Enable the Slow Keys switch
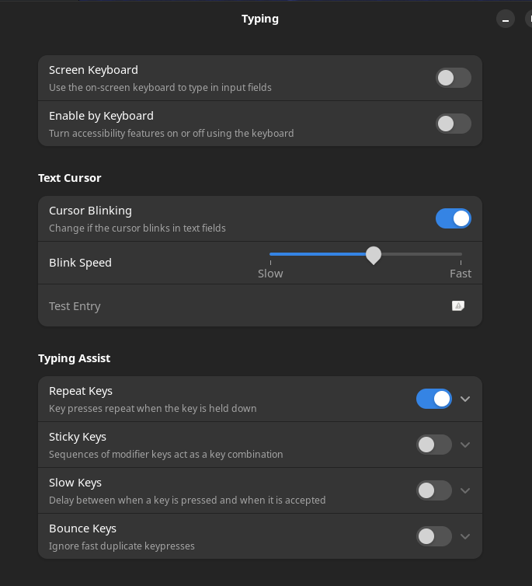This screenshot has width=532, height=586. click(434, 490)
